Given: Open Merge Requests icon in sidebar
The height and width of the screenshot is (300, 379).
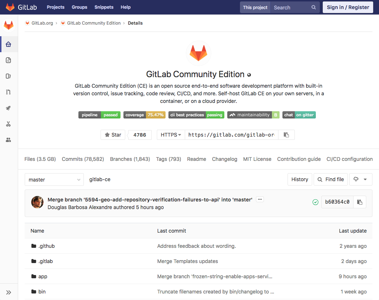Looking at the screenshot, I should pos(9,92).
